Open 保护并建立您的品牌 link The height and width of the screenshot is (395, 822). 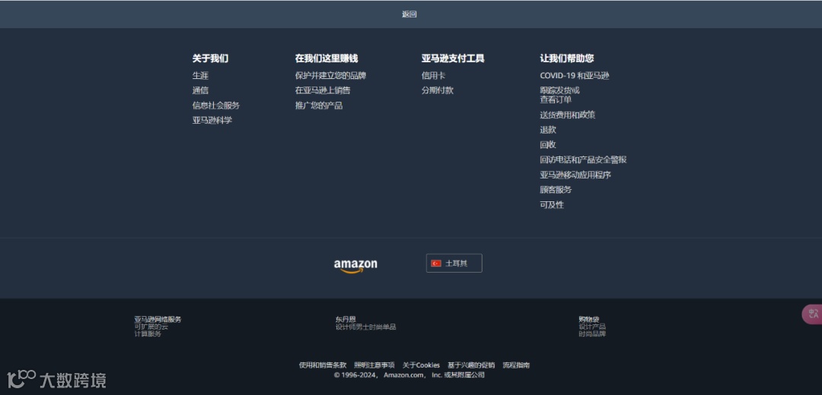(330, 76)
